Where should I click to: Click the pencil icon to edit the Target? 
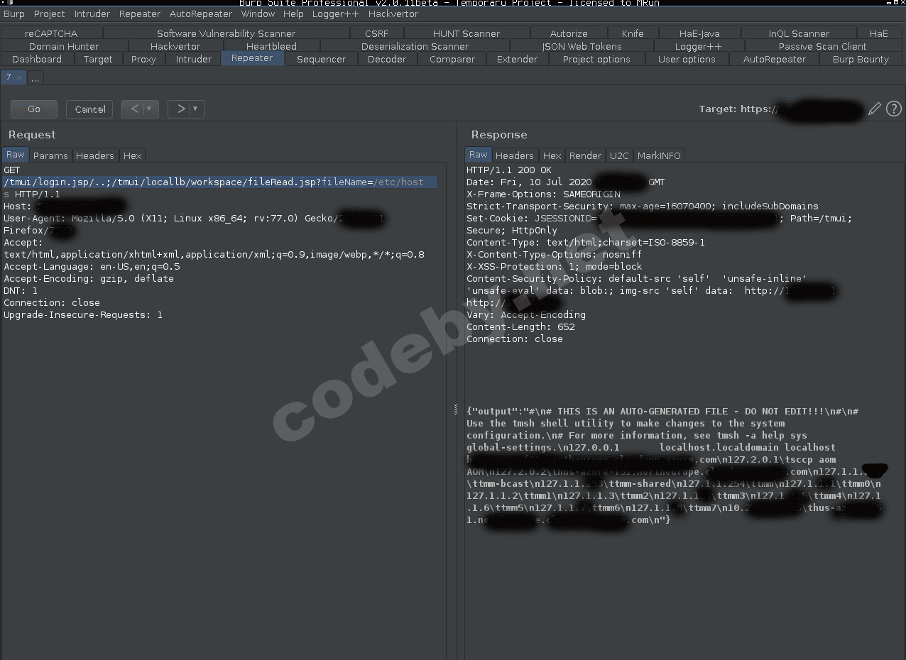[874, 109]
